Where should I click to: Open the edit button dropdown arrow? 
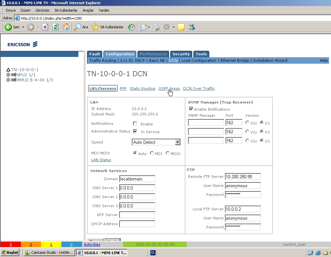174,27
